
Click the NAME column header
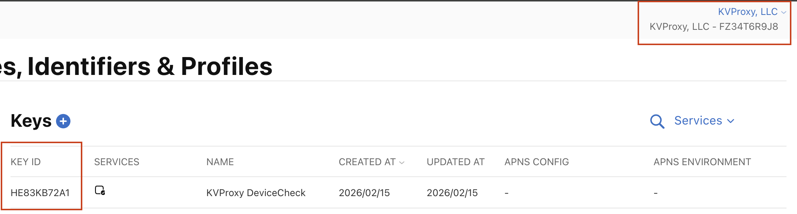tap(220, 162)
